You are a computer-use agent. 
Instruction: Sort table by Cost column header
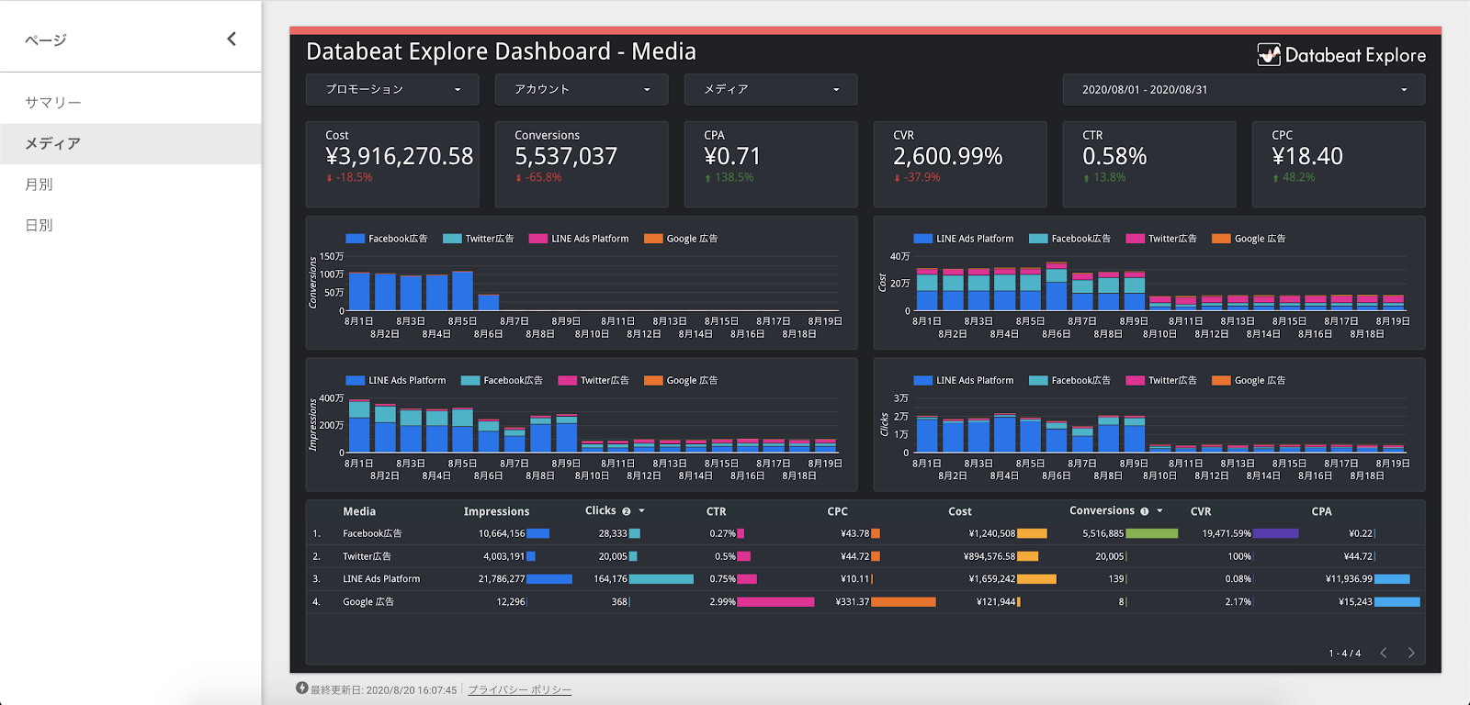960,511
